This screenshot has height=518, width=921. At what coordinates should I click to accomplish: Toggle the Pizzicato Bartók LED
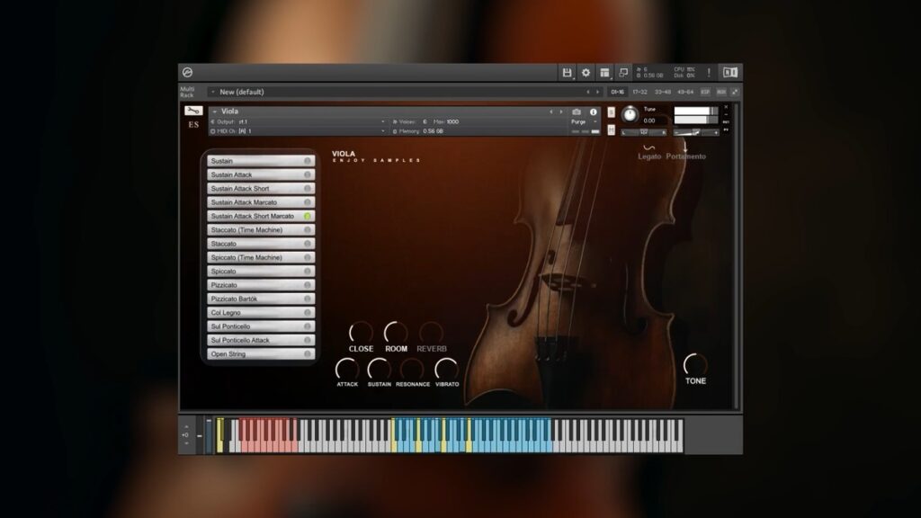[x=308, y=299]
